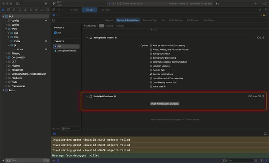This screenshot has width=269, height=163.
Task: Open the editor options lines icon
Action: [266, 10]
